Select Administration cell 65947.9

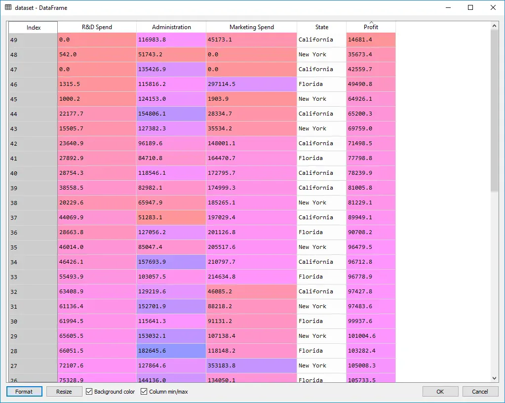coord(171,202)
